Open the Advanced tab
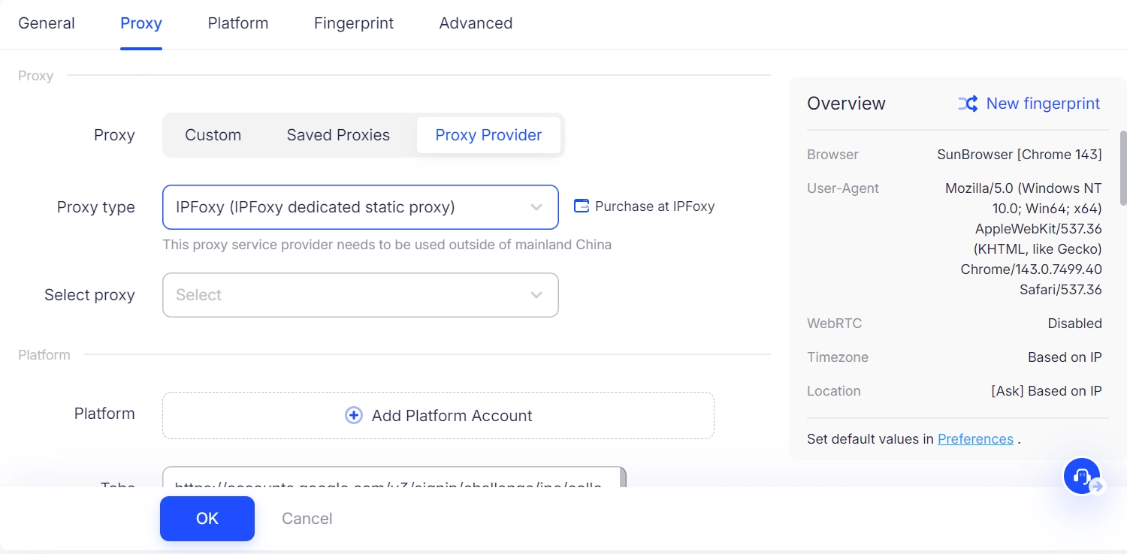Screen dimensions: 1127x554 coord(476,23)
